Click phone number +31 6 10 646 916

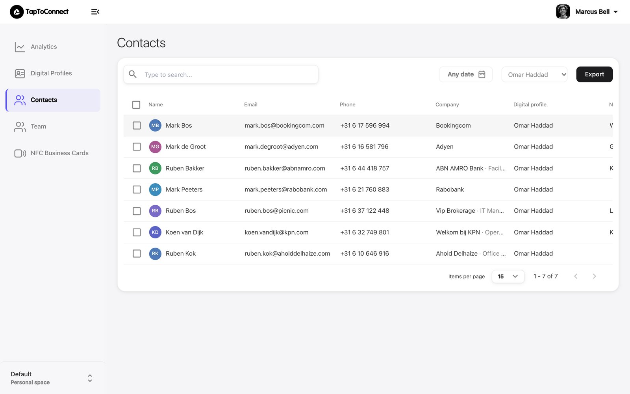coord(365,254)
